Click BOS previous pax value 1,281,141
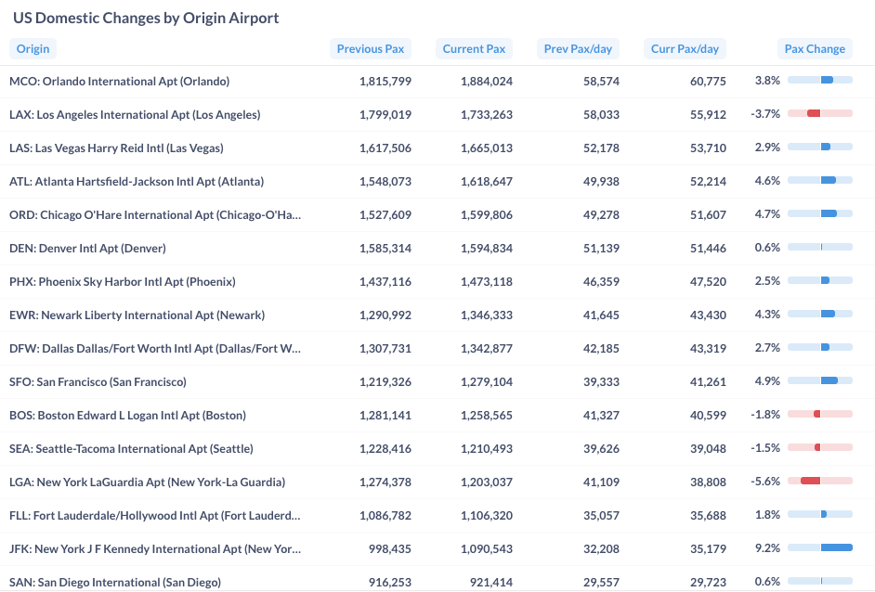 [x=385, y=416]
